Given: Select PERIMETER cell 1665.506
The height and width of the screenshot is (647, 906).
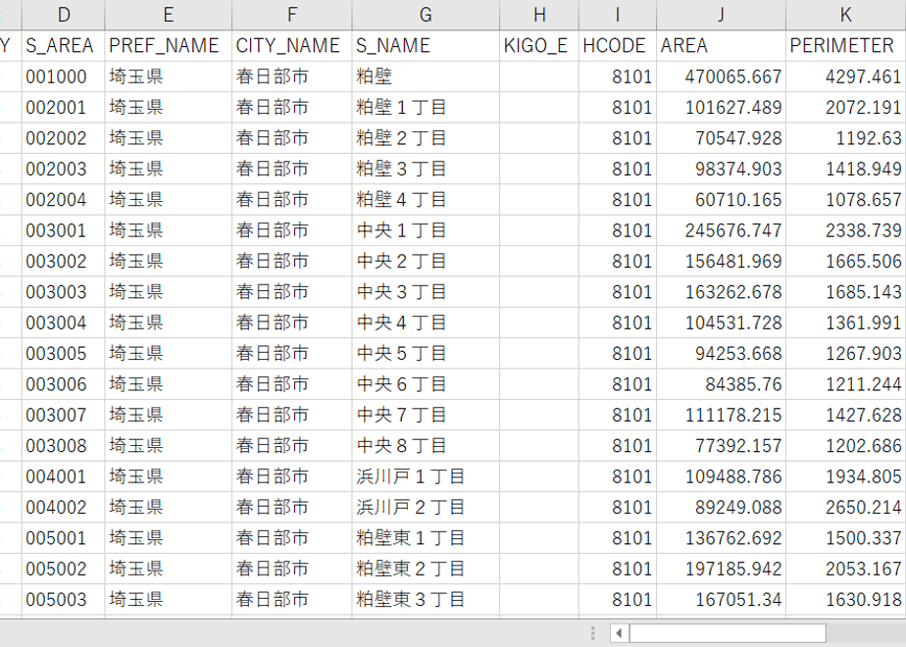Looking at the screenshot, I should 846,261.
